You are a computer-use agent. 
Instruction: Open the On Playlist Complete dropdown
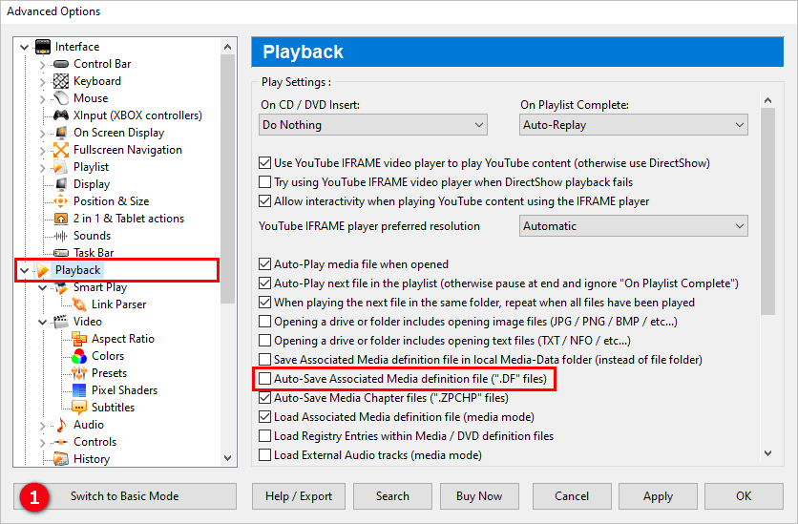click(634, 125)
